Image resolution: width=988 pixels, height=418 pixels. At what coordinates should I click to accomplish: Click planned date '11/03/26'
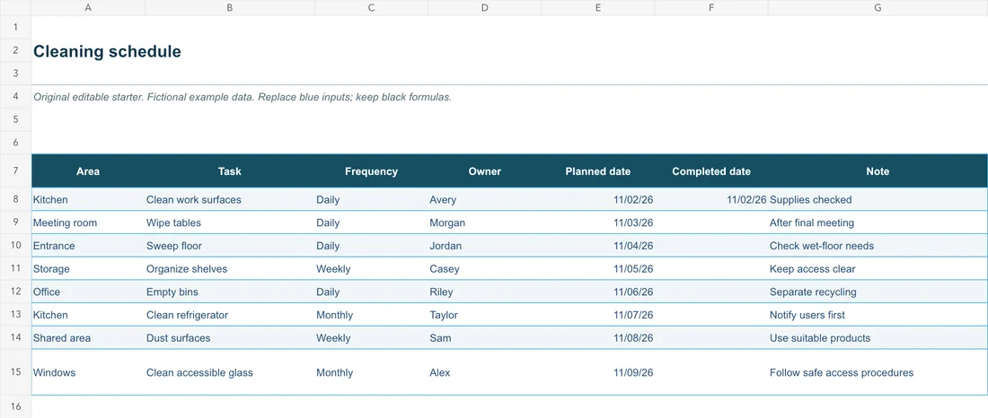[x=598, y=222]
